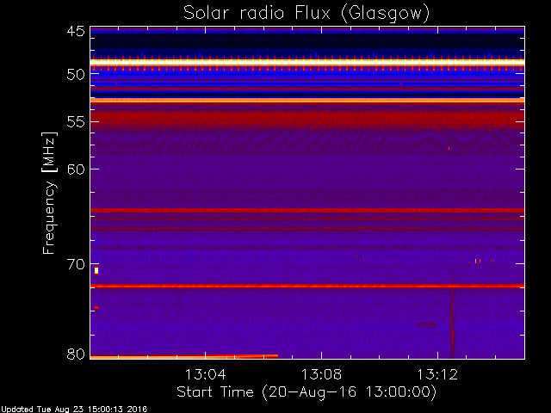This screenshot has height=413, width=551.
Task: Click the 45 frequency tick label
Action: (x=76, y=31)
